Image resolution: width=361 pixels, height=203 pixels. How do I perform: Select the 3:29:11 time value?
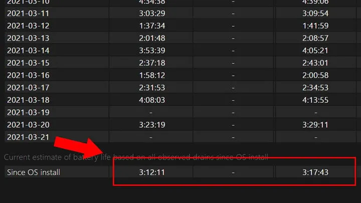315,125
